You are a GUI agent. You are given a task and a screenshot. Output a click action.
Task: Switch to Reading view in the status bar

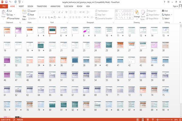point(148,119)
